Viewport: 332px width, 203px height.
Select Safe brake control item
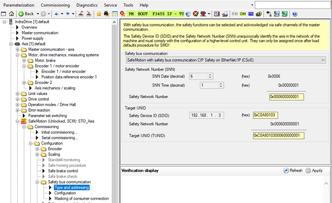pos(63,171)
